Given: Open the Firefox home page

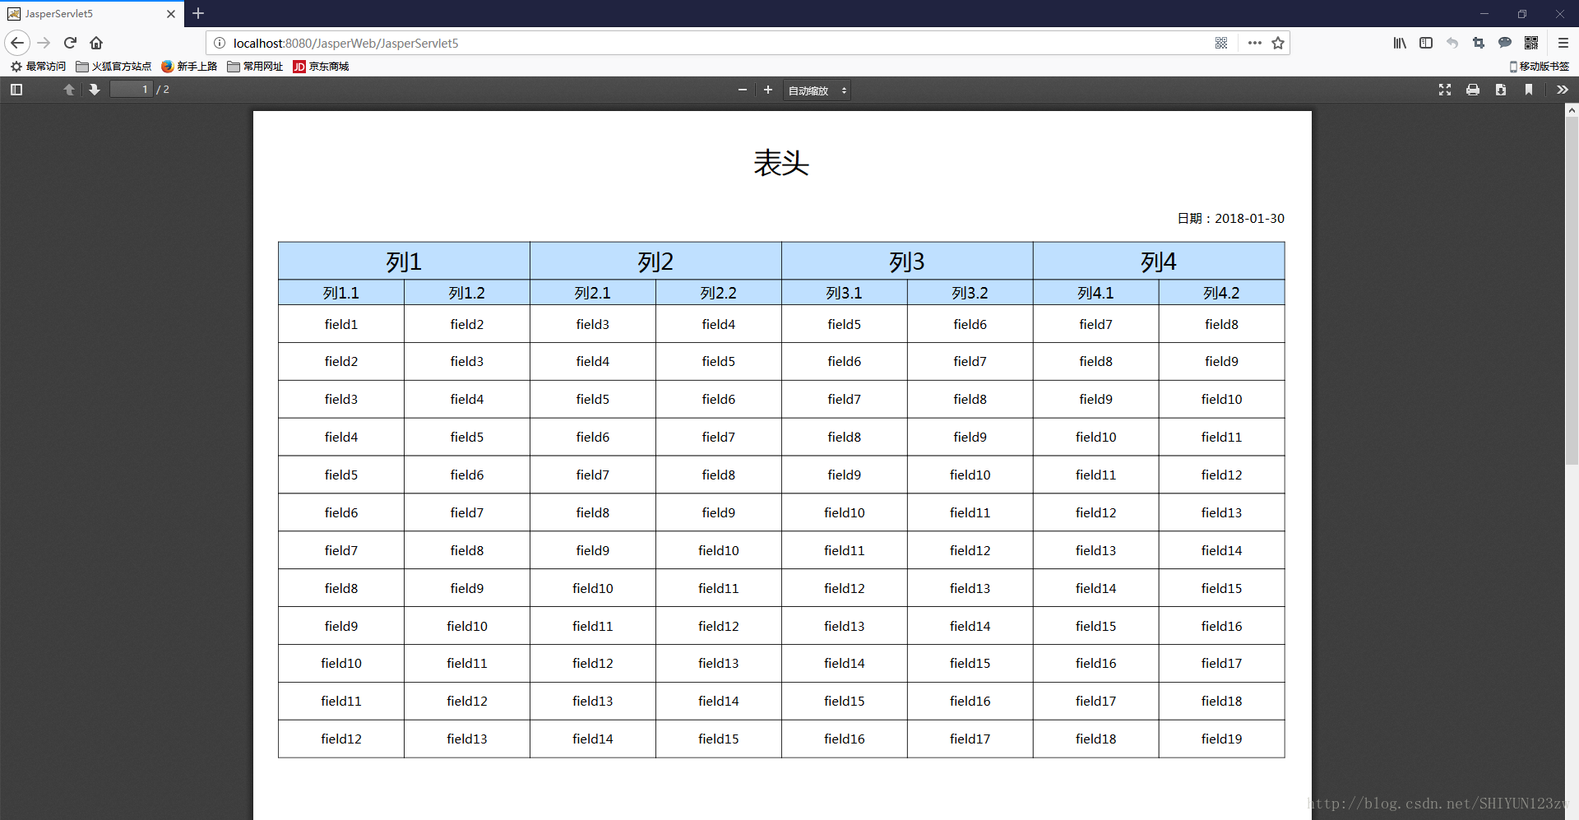Looking at the screenshot, I should tap(96, 43).
